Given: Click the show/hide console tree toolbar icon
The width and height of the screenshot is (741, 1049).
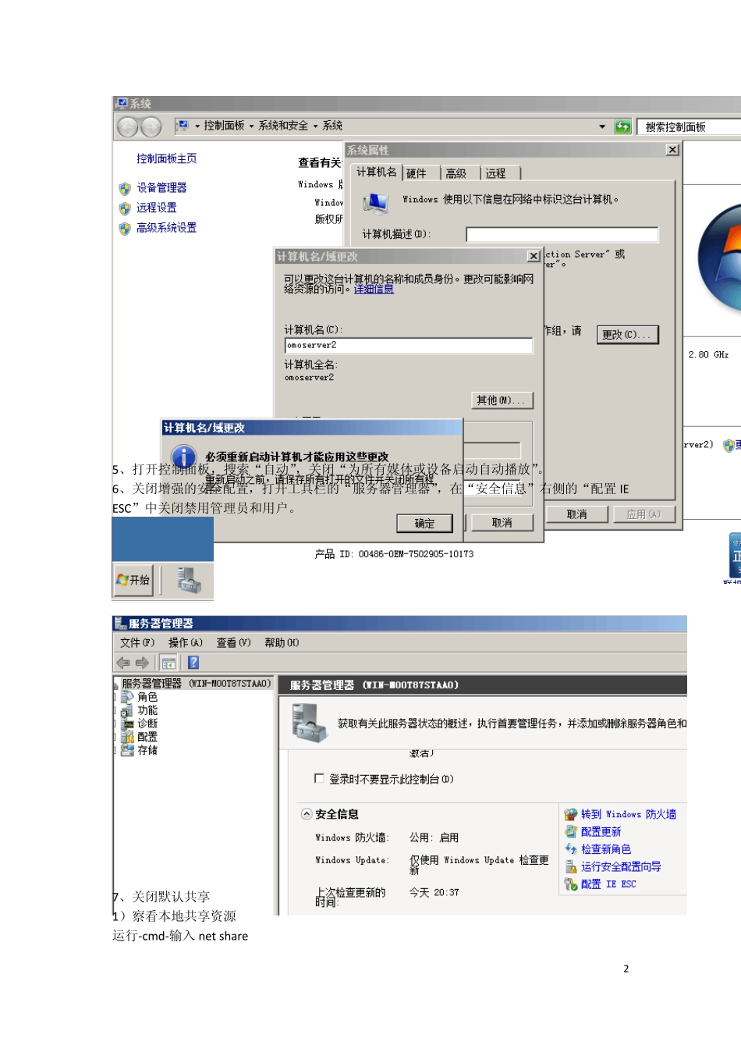Looking at the screenshot, I should (x=168, y=663).
